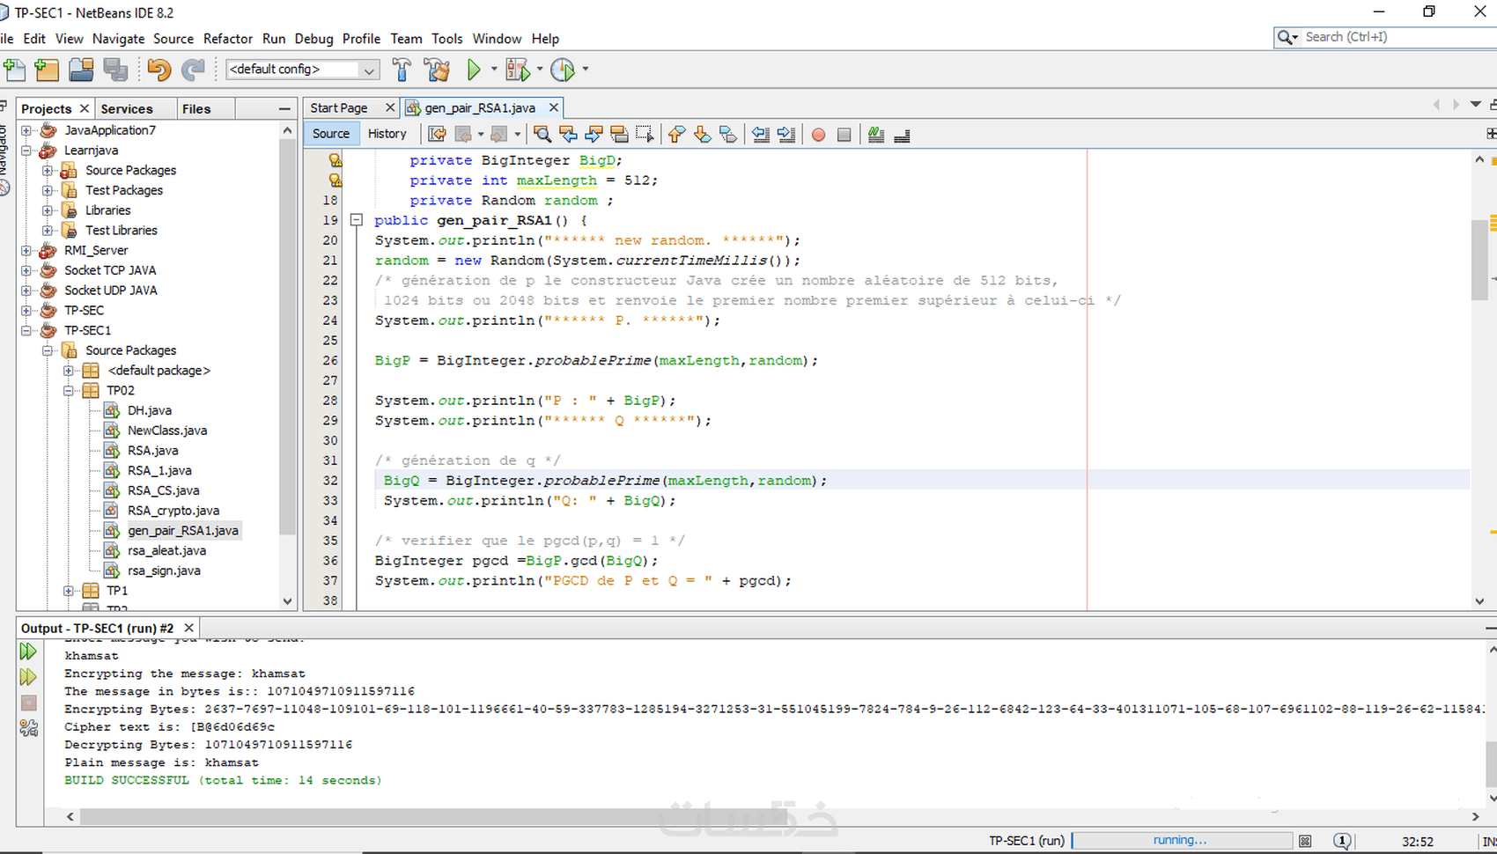Select DH.java in the project tree
This screenshot has height=854, width=1497.
click(150, 410)
